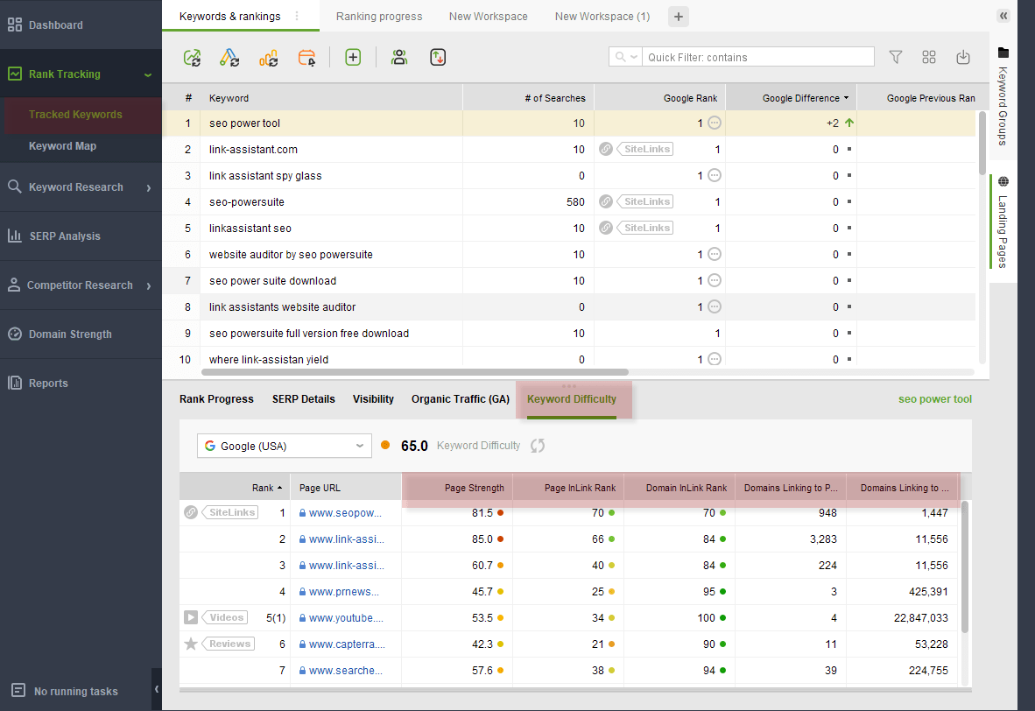
Task: Switch to the SERP Details tab
Action: tap(304, 398)
